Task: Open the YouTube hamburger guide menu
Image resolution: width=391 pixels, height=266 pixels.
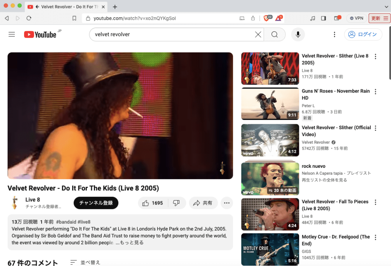Action: (12, 34)
